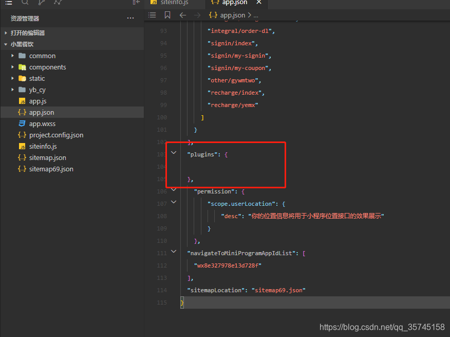
Task: Click the 资源管理器 panel title
Action: point(25,19)
